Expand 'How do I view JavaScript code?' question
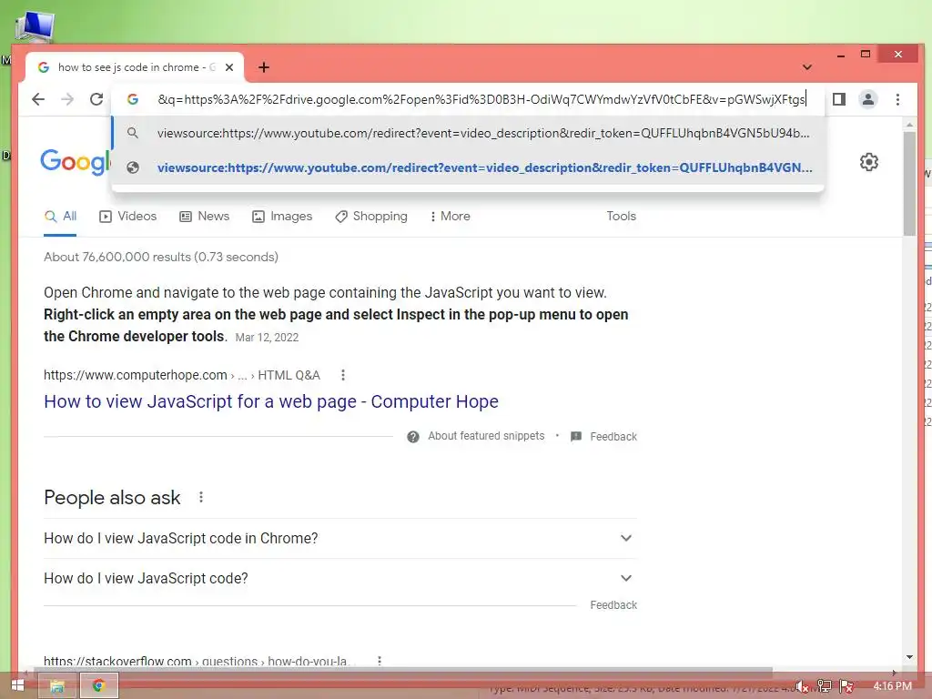The image size is (932, 699). coord(340,578)
